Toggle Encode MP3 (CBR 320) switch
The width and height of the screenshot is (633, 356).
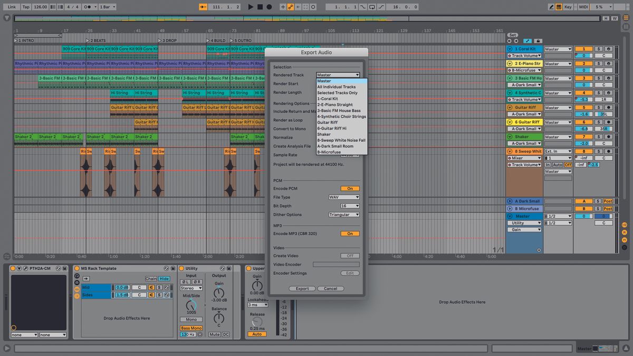(x=350, y=234)
